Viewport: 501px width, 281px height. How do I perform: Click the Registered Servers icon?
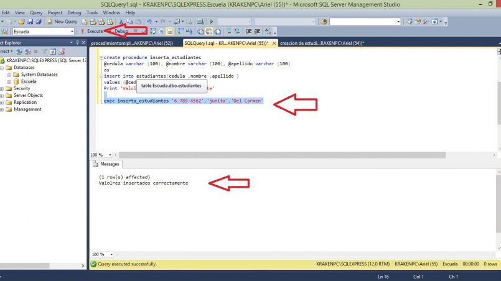click(409, 22)
